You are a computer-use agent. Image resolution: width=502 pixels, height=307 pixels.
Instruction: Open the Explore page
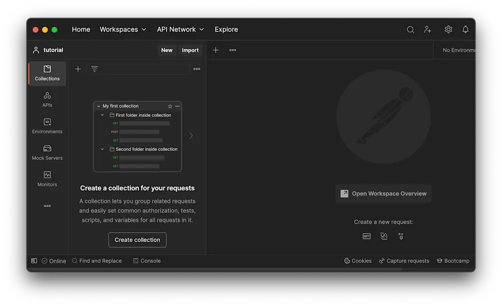click(x=226, y=29)
